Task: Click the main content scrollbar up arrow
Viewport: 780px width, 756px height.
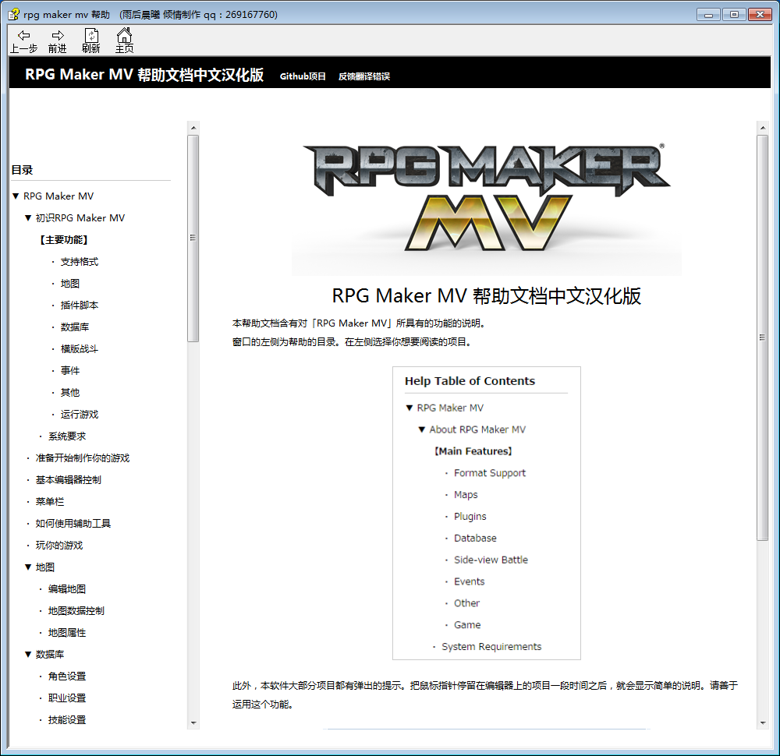Action: [x=763, y=128]
